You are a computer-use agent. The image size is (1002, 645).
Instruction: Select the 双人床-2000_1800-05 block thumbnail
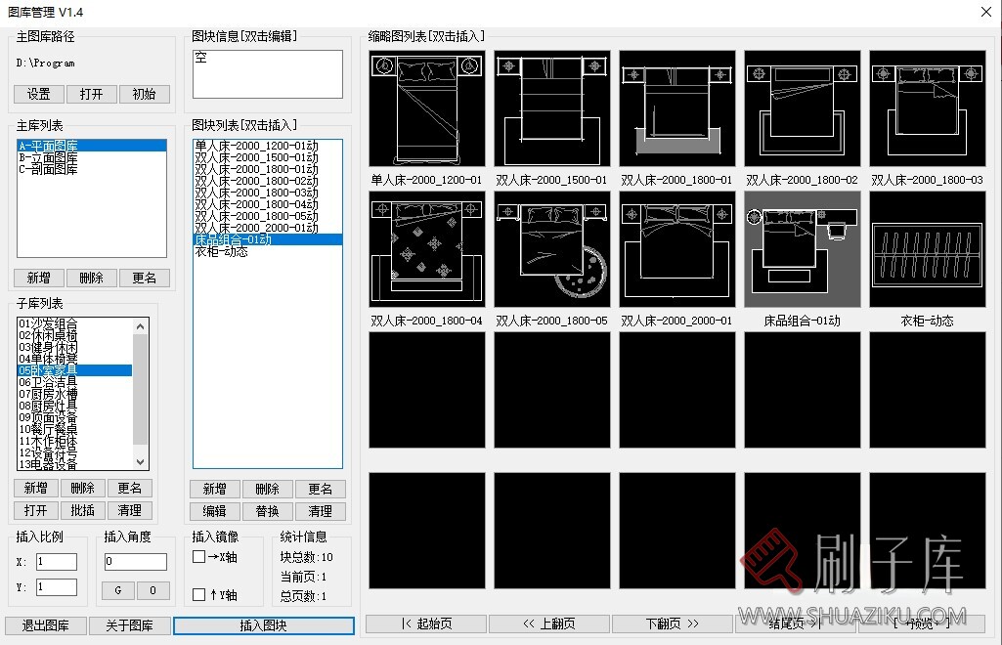click(x=551, y=249)
